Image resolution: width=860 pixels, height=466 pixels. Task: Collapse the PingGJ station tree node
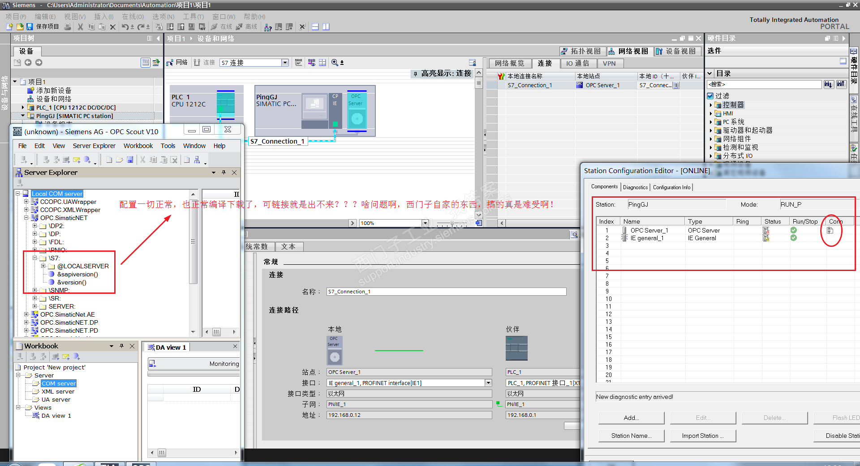23,116
